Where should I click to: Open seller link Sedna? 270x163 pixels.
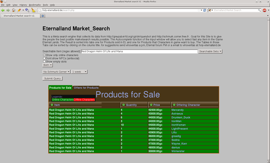175,140
